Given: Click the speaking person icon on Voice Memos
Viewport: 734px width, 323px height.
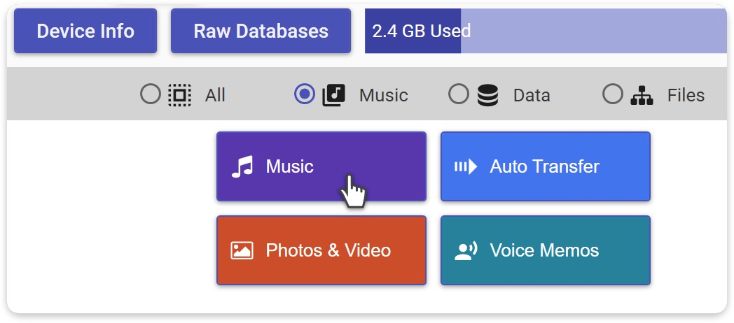Looking at the screenshot, I should [x=465, y=250].
